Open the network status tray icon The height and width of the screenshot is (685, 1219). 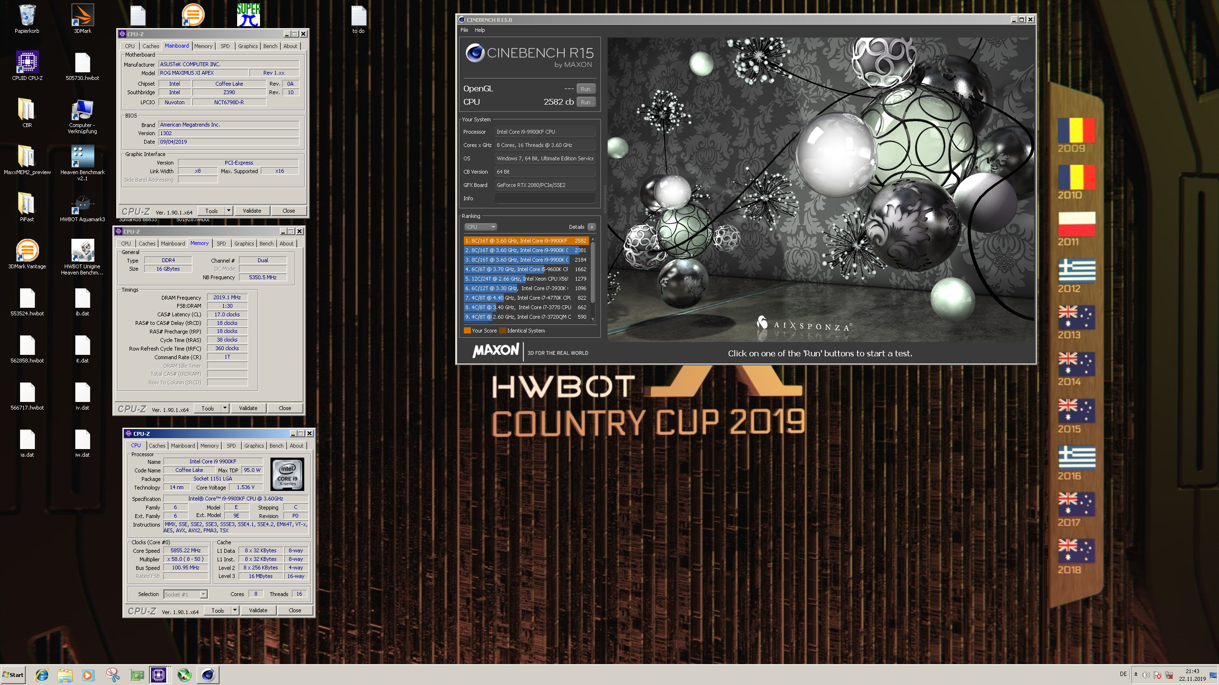(x=1169, y=675)
